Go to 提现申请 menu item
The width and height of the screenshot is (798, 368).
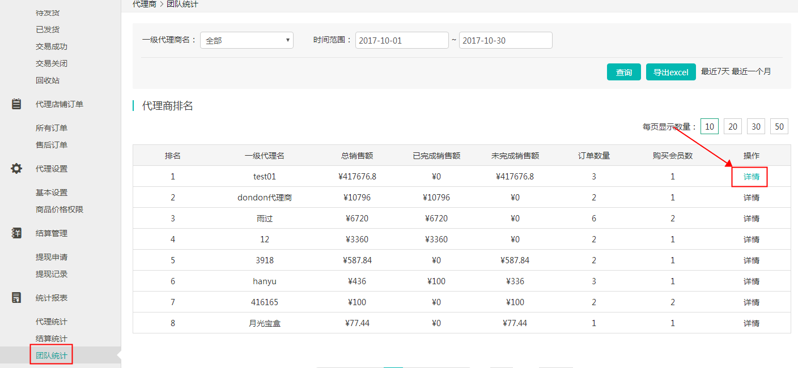click(52, 257)
